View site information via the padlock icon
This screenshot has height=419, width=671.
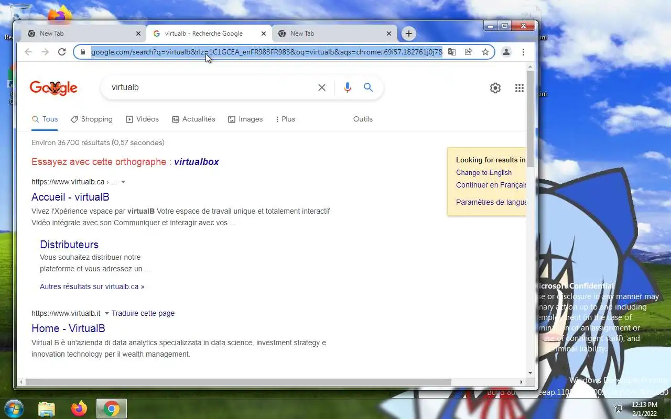pos(82,52)
